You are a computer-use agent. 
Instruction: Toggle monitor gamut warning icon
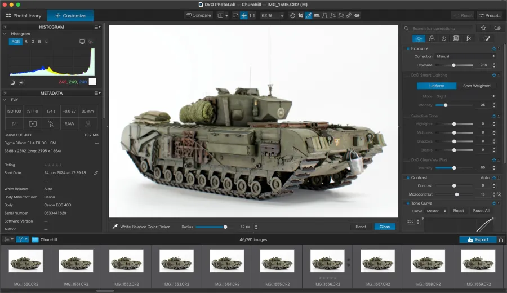[x=82, y=42]
